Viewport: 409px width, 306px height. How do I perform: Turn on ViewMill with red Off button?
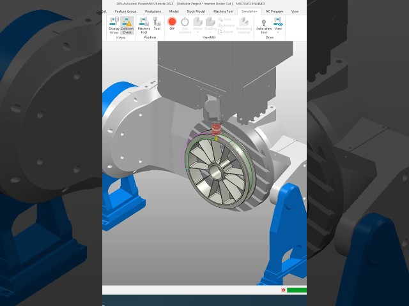click(172, 24)
